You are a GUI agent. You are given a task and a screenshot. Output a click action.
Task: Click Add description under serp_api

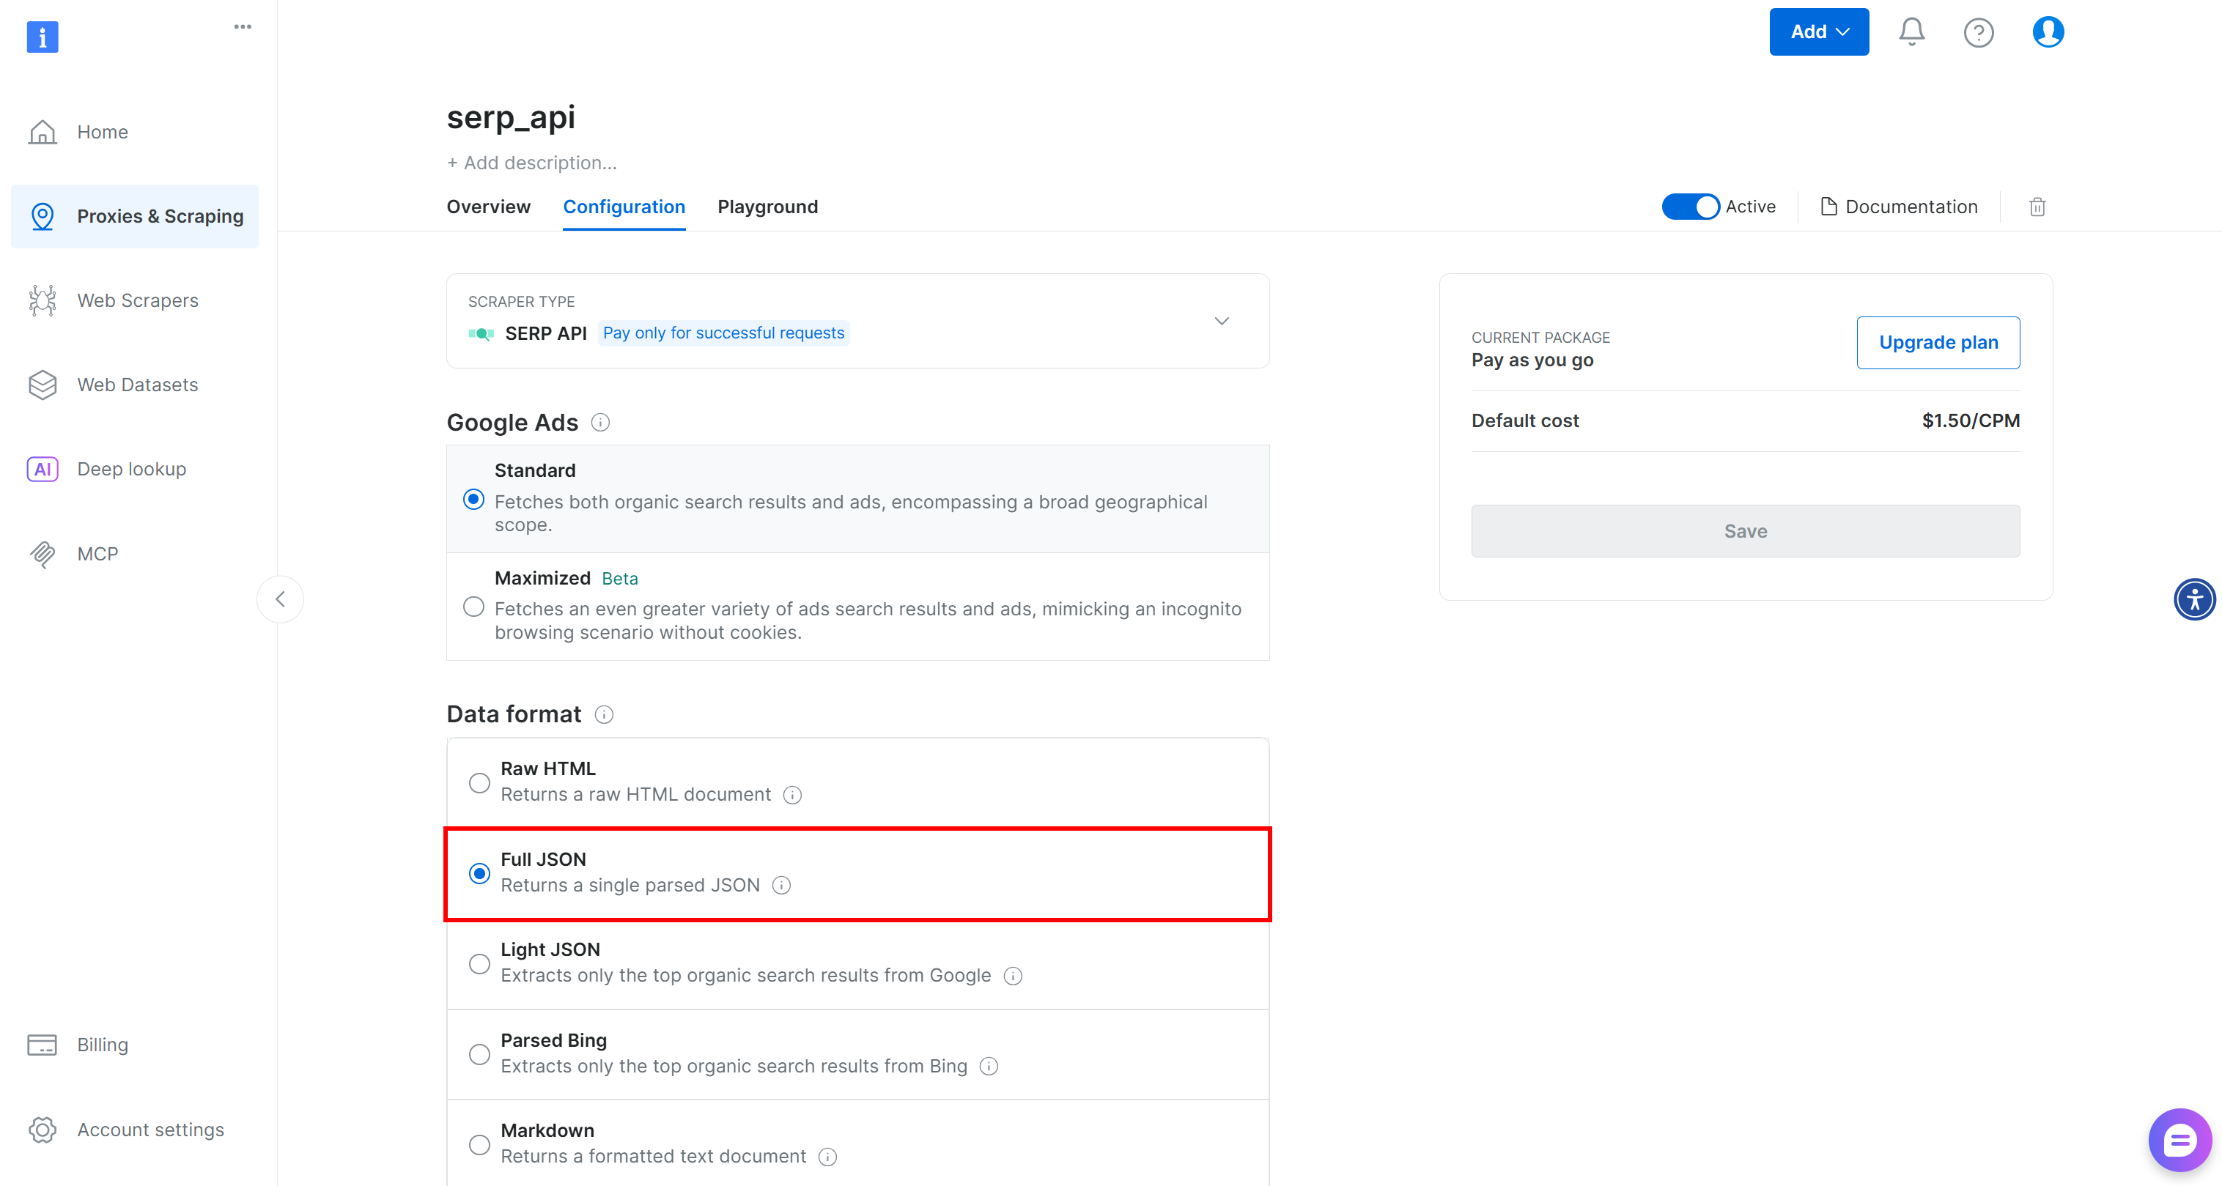(531, 163)
